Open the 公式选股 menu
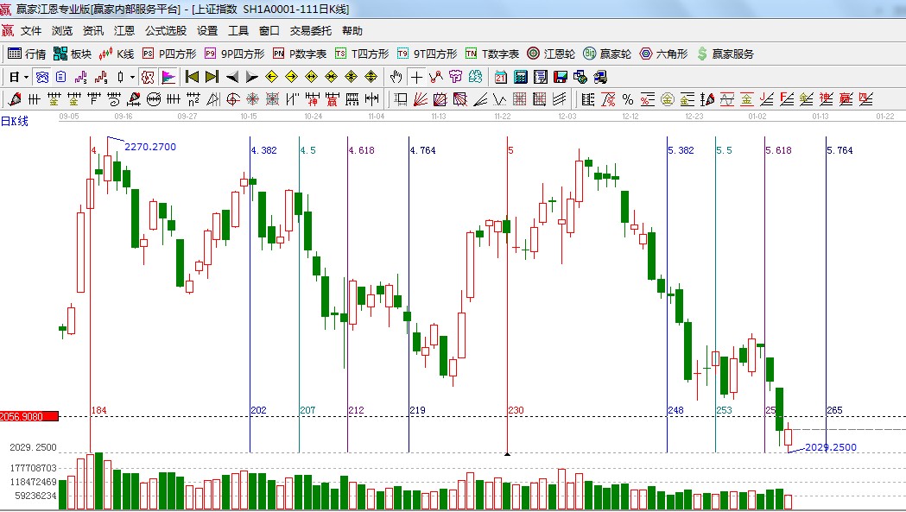Screen dimensions: 906x512 (165, 31)
